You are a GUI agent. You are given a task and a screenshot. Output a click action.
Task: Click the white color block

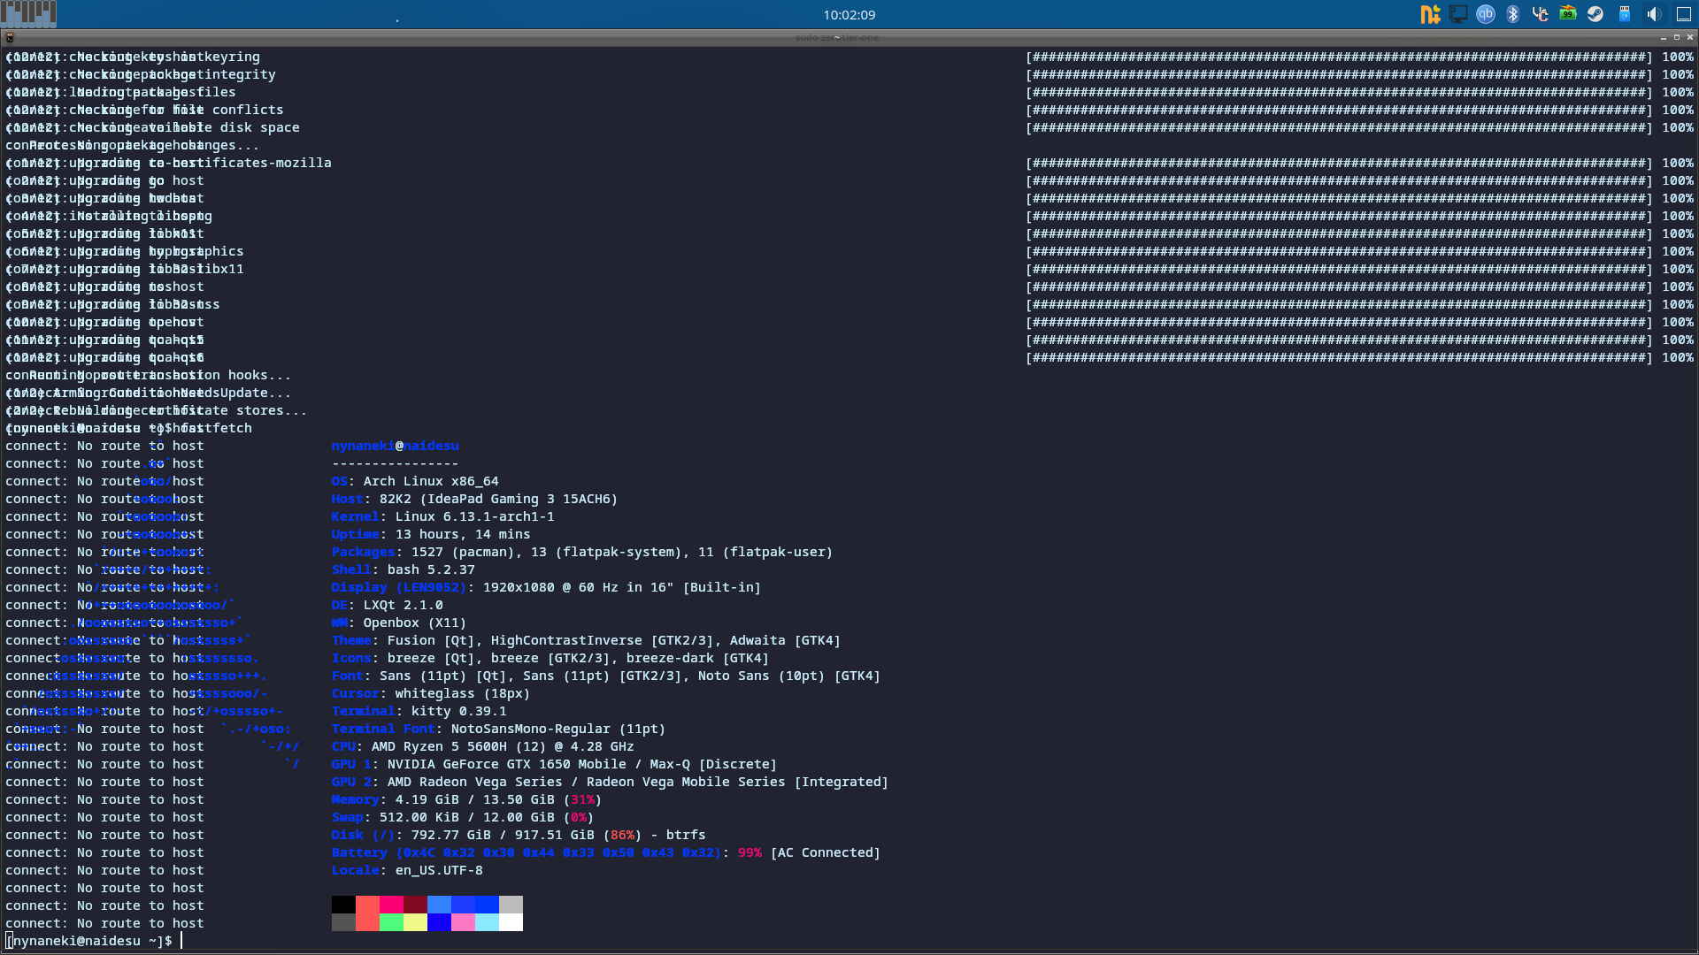[x=511, y=922]
